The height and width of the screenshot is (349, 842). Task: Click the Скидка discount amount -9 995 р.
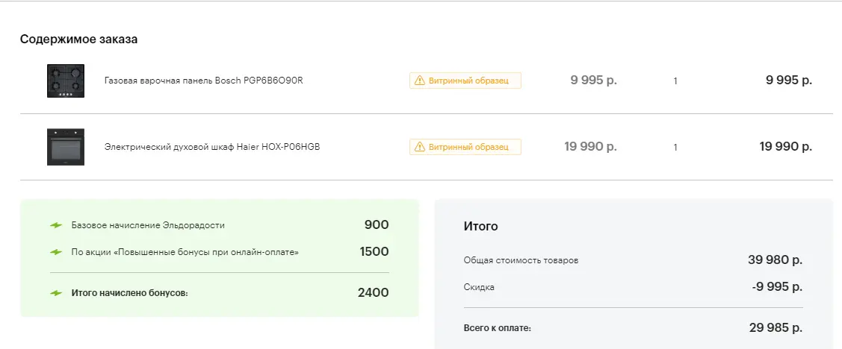[x=777, y=287]
